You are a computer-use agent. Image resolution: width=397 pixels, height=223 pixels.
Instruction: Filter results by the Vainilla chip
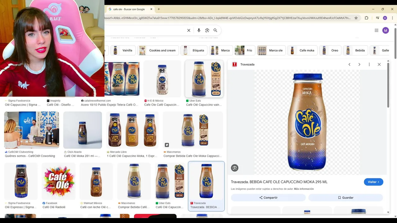point(123,50)
